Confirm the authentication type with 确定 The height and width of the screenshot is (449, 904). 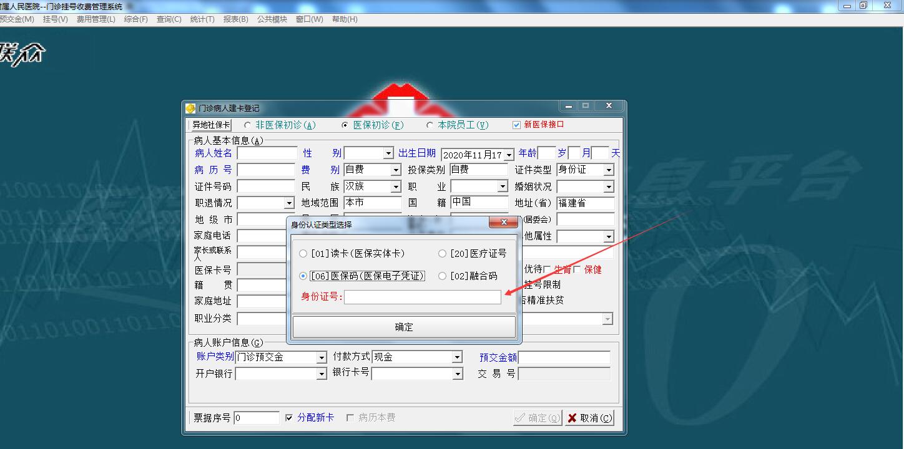pos(404,327)
